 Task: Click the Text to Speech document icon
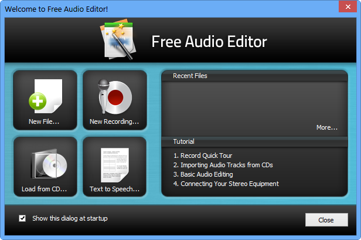point(115,165)
